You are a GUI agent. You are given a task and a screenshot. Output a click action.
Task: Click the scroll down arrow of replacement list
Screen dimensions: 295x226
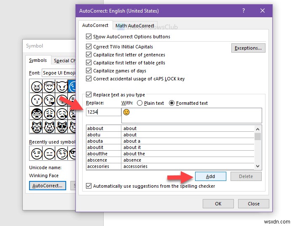258,166
